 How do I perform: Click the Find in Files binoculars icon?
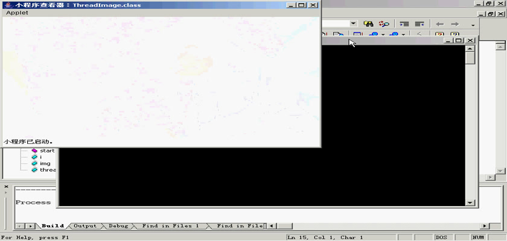(x=368, y=24)
